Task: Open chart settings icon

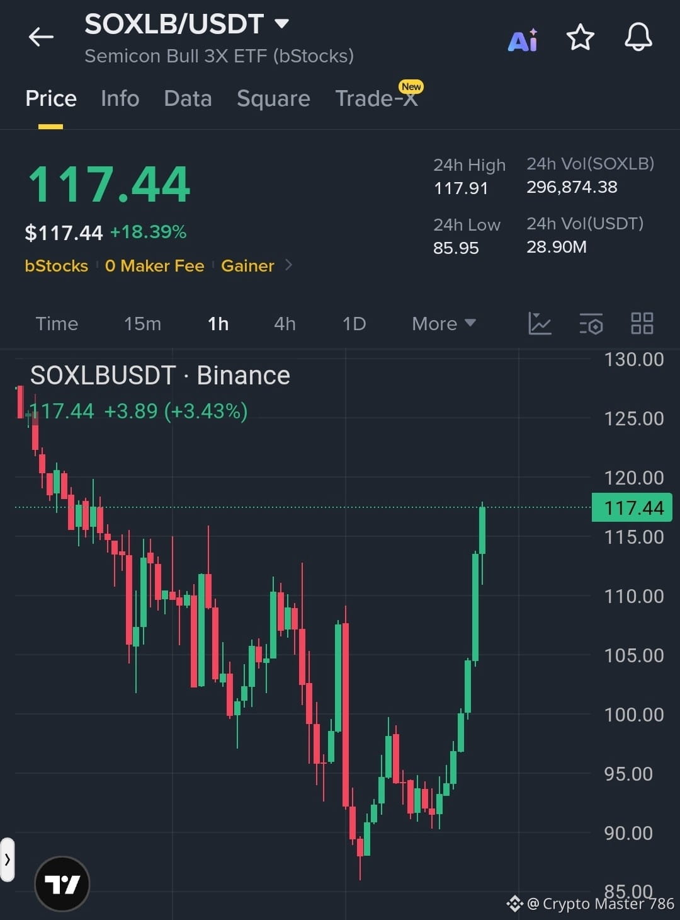Action: click(591, 323)
